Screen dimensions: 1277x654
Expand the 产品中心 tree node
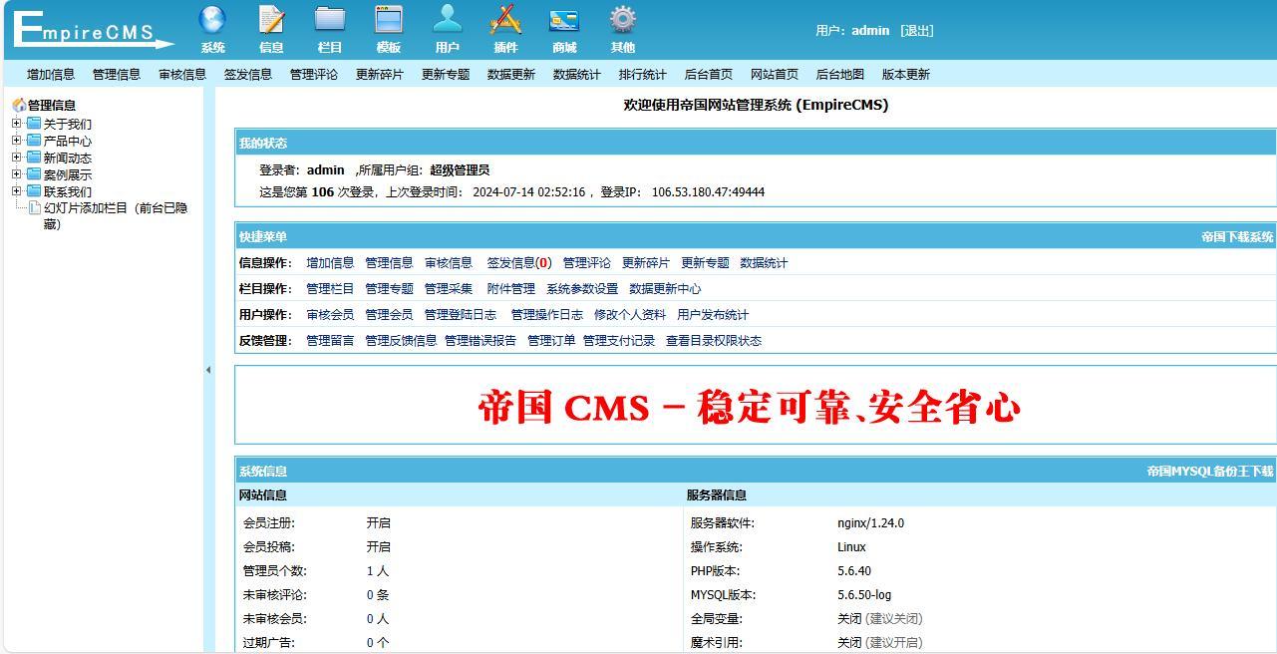click(16, 141)
